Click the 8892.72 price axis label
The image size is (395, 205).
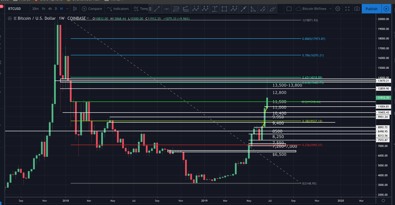[383, 127]
